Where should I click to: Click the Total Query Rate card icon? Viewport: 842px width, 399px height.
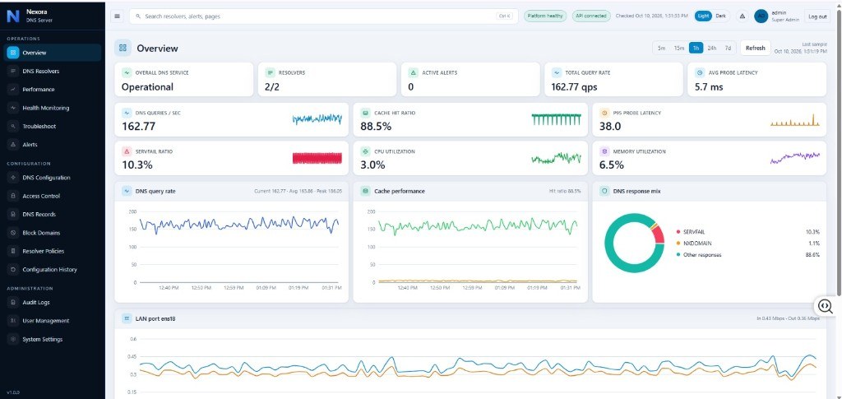557,72
